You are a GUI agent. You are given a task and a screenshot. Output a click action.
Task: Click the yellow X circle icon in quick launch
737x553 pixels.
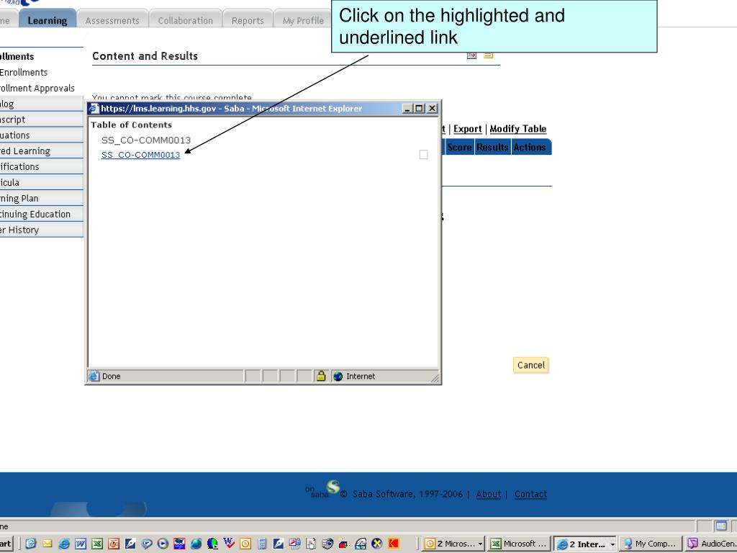coord(377,544)
